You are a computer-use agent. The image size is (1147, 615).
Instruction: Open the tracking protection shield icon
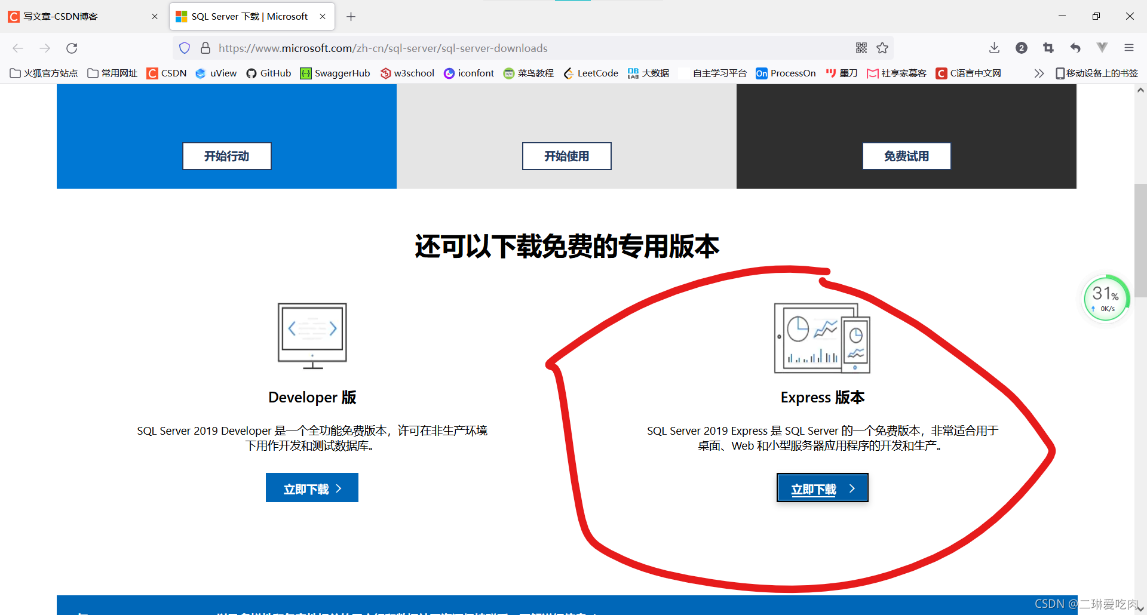pos(185,48)
